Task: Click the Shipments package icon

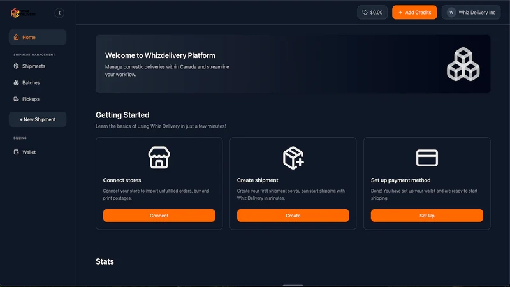Action: (x=17, y=66)
